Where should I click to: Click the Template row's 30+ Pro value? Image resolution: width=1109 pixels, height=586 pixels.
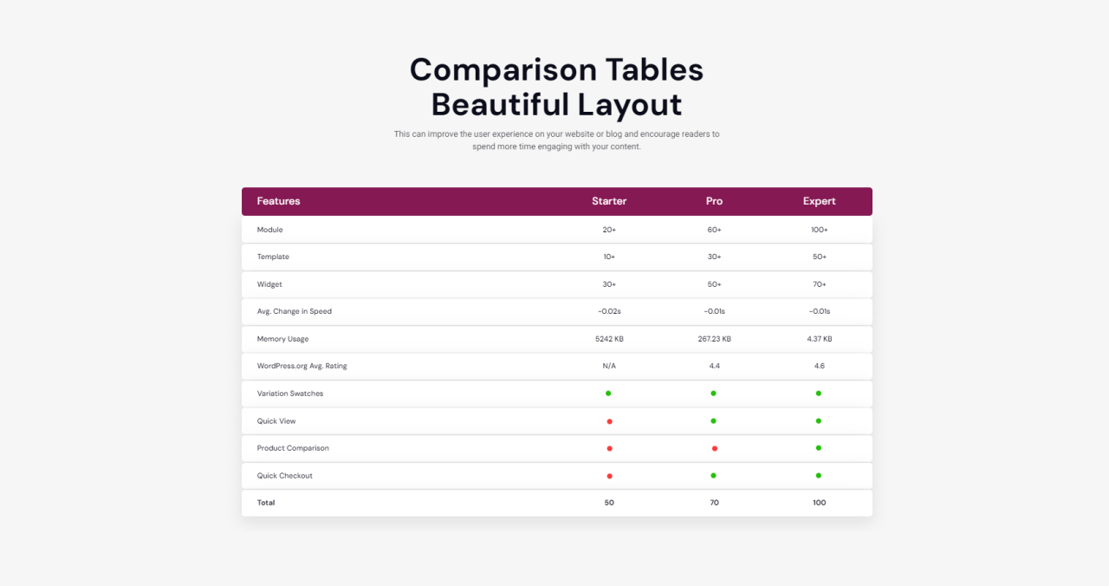click(714, 257)
